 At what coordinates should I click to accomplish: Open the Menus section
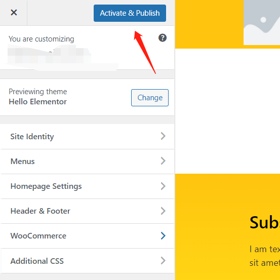point(87,162)
